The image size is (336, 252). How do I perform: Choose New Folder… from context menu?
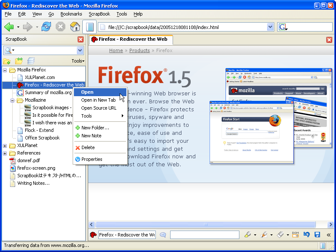click(100, 128)
